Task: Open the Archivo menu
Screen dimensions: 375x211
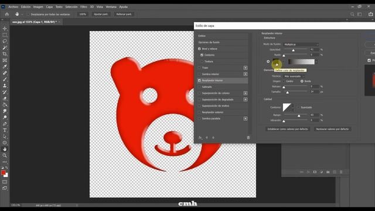Action: coord(13,7)
